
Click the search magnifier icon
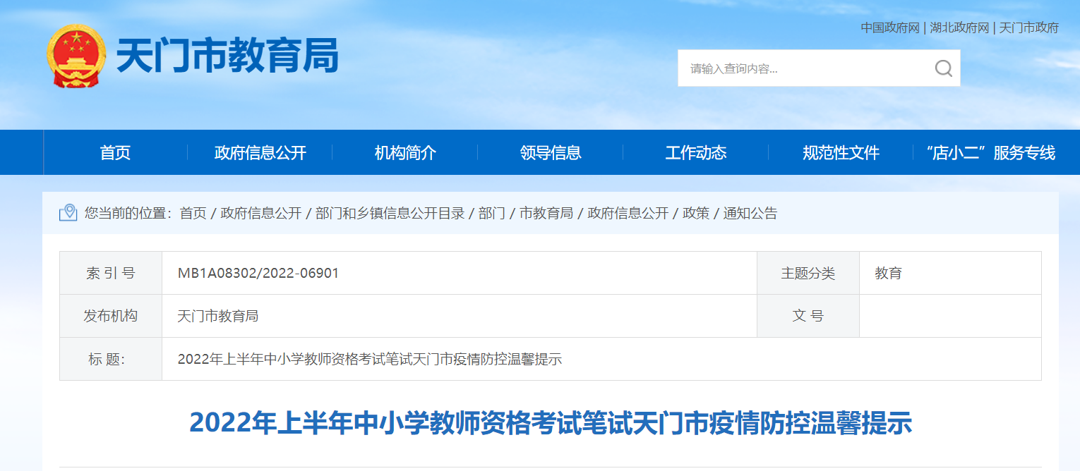click(943, 68)
